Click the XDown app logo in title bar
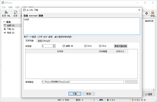Screen dimensions: 157x102 3,3
